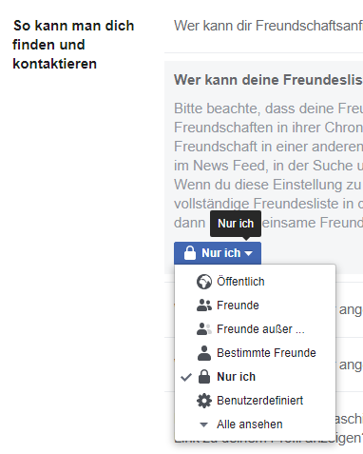Click the checkmark beside 'Nur ich'
Viewport: 363px width, 454px height.
(x=186, y=377)
